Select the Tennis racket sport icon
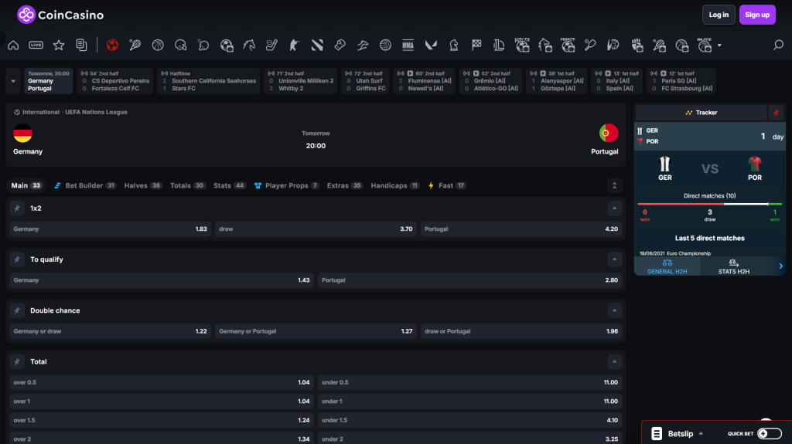This screenshot has height=444, width=792. click(135, 46)
